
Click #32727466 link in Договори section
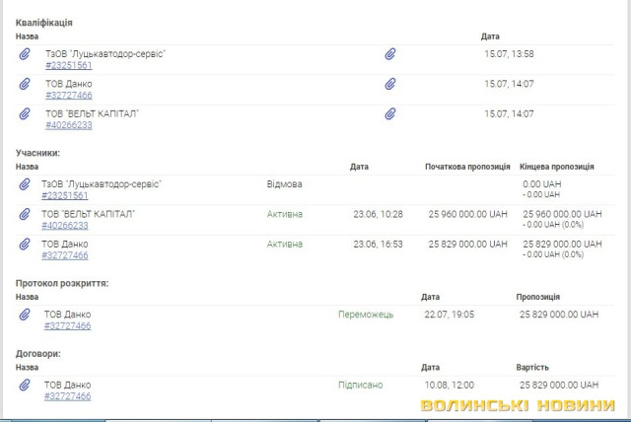(68, 396)
